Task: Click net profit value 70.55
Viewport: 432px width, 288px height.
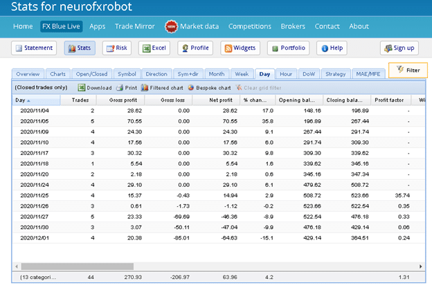Action: (230, 121)
